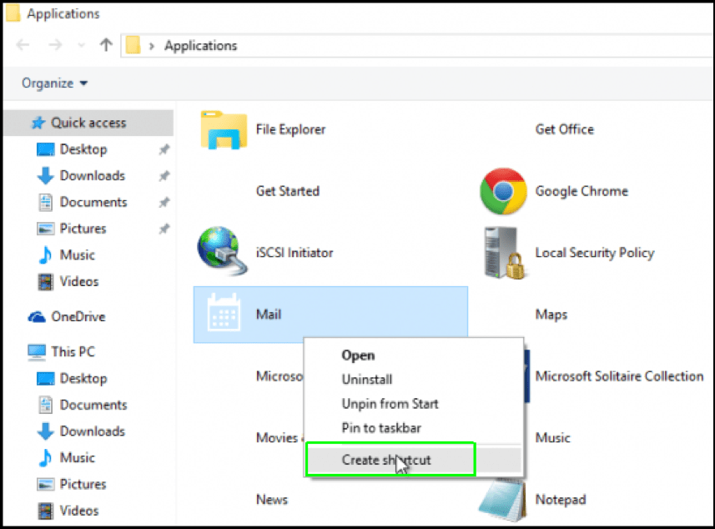Open Downloads under Quick access
Image resolution: width=715 pixels, height=529 pixels.
92,176
